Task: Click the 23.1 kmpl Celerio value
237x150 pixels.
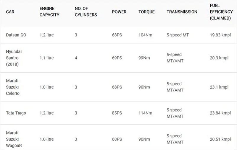Action: pyautogui.click(x=219, y=87)
